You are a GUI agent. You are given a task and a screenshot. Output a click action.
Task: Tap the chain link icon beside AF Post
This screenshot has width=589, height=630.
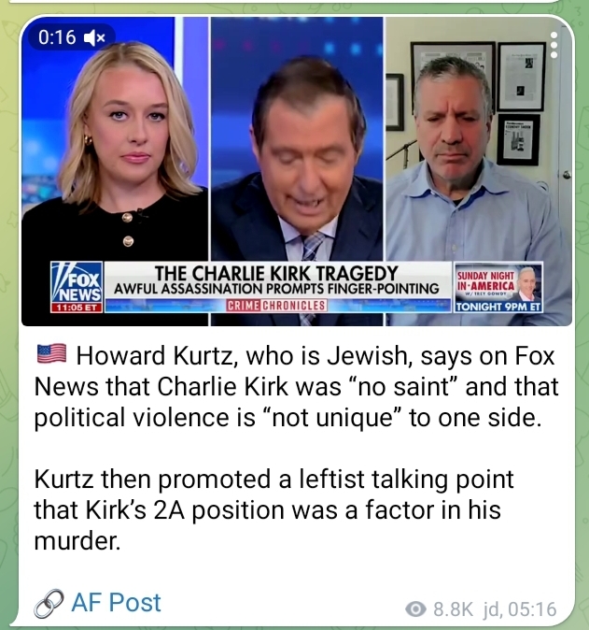[49, 604]
